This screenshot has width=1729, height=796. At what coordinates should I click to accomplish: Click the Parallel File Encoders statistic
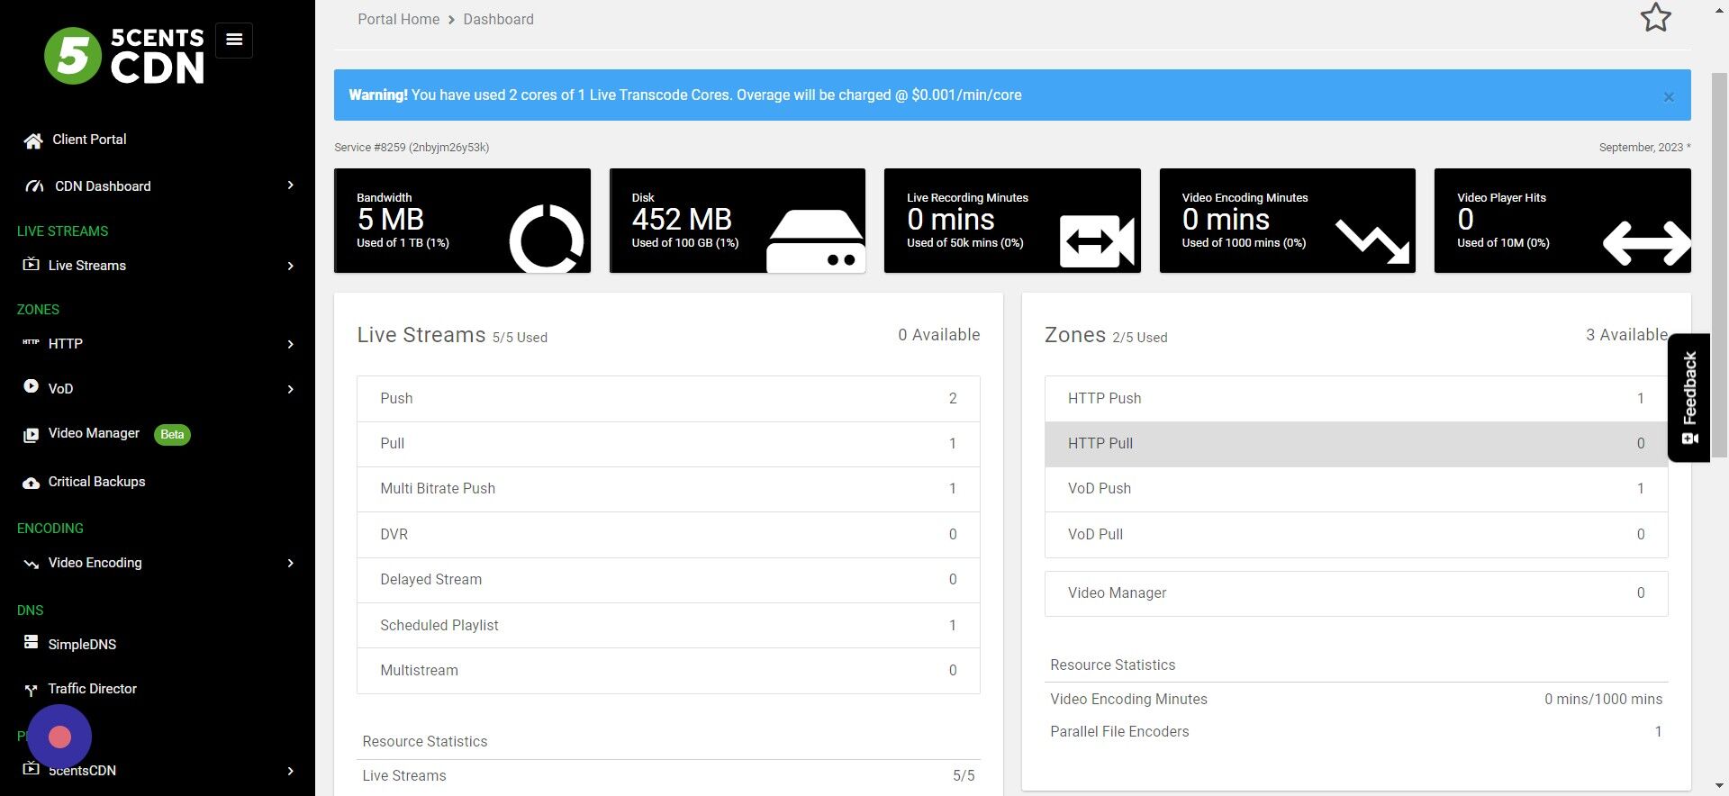[x=1356, y=732]
